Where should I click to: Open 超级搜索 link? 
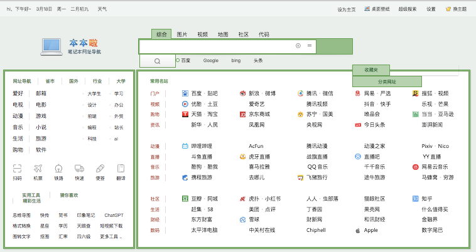tap(408, 9)
